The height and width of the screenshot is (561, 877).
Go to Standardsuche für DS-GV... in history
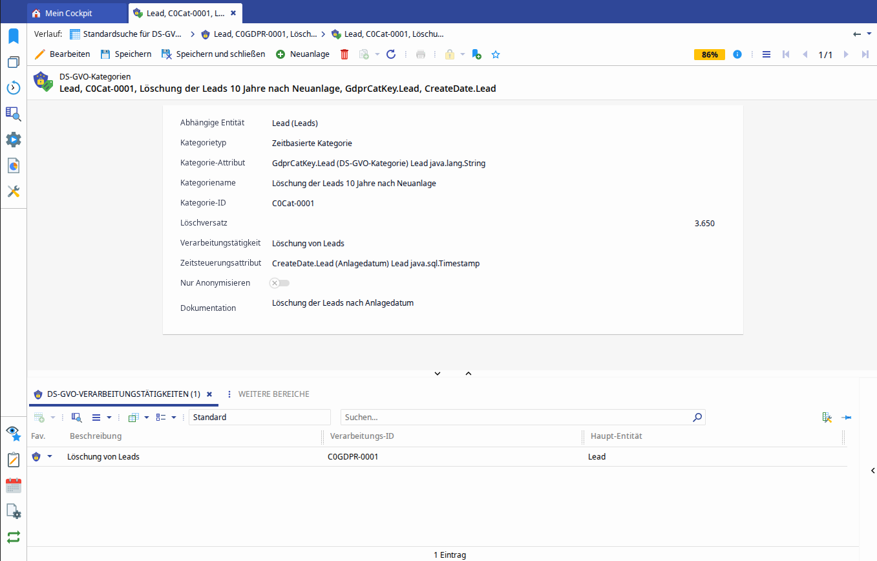pyautogui.click(x=125, y=34)
